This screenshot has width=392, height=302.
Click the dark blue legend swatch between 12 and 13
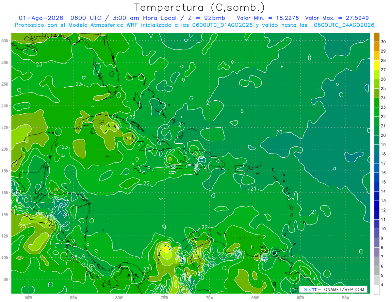coord(377,205)
